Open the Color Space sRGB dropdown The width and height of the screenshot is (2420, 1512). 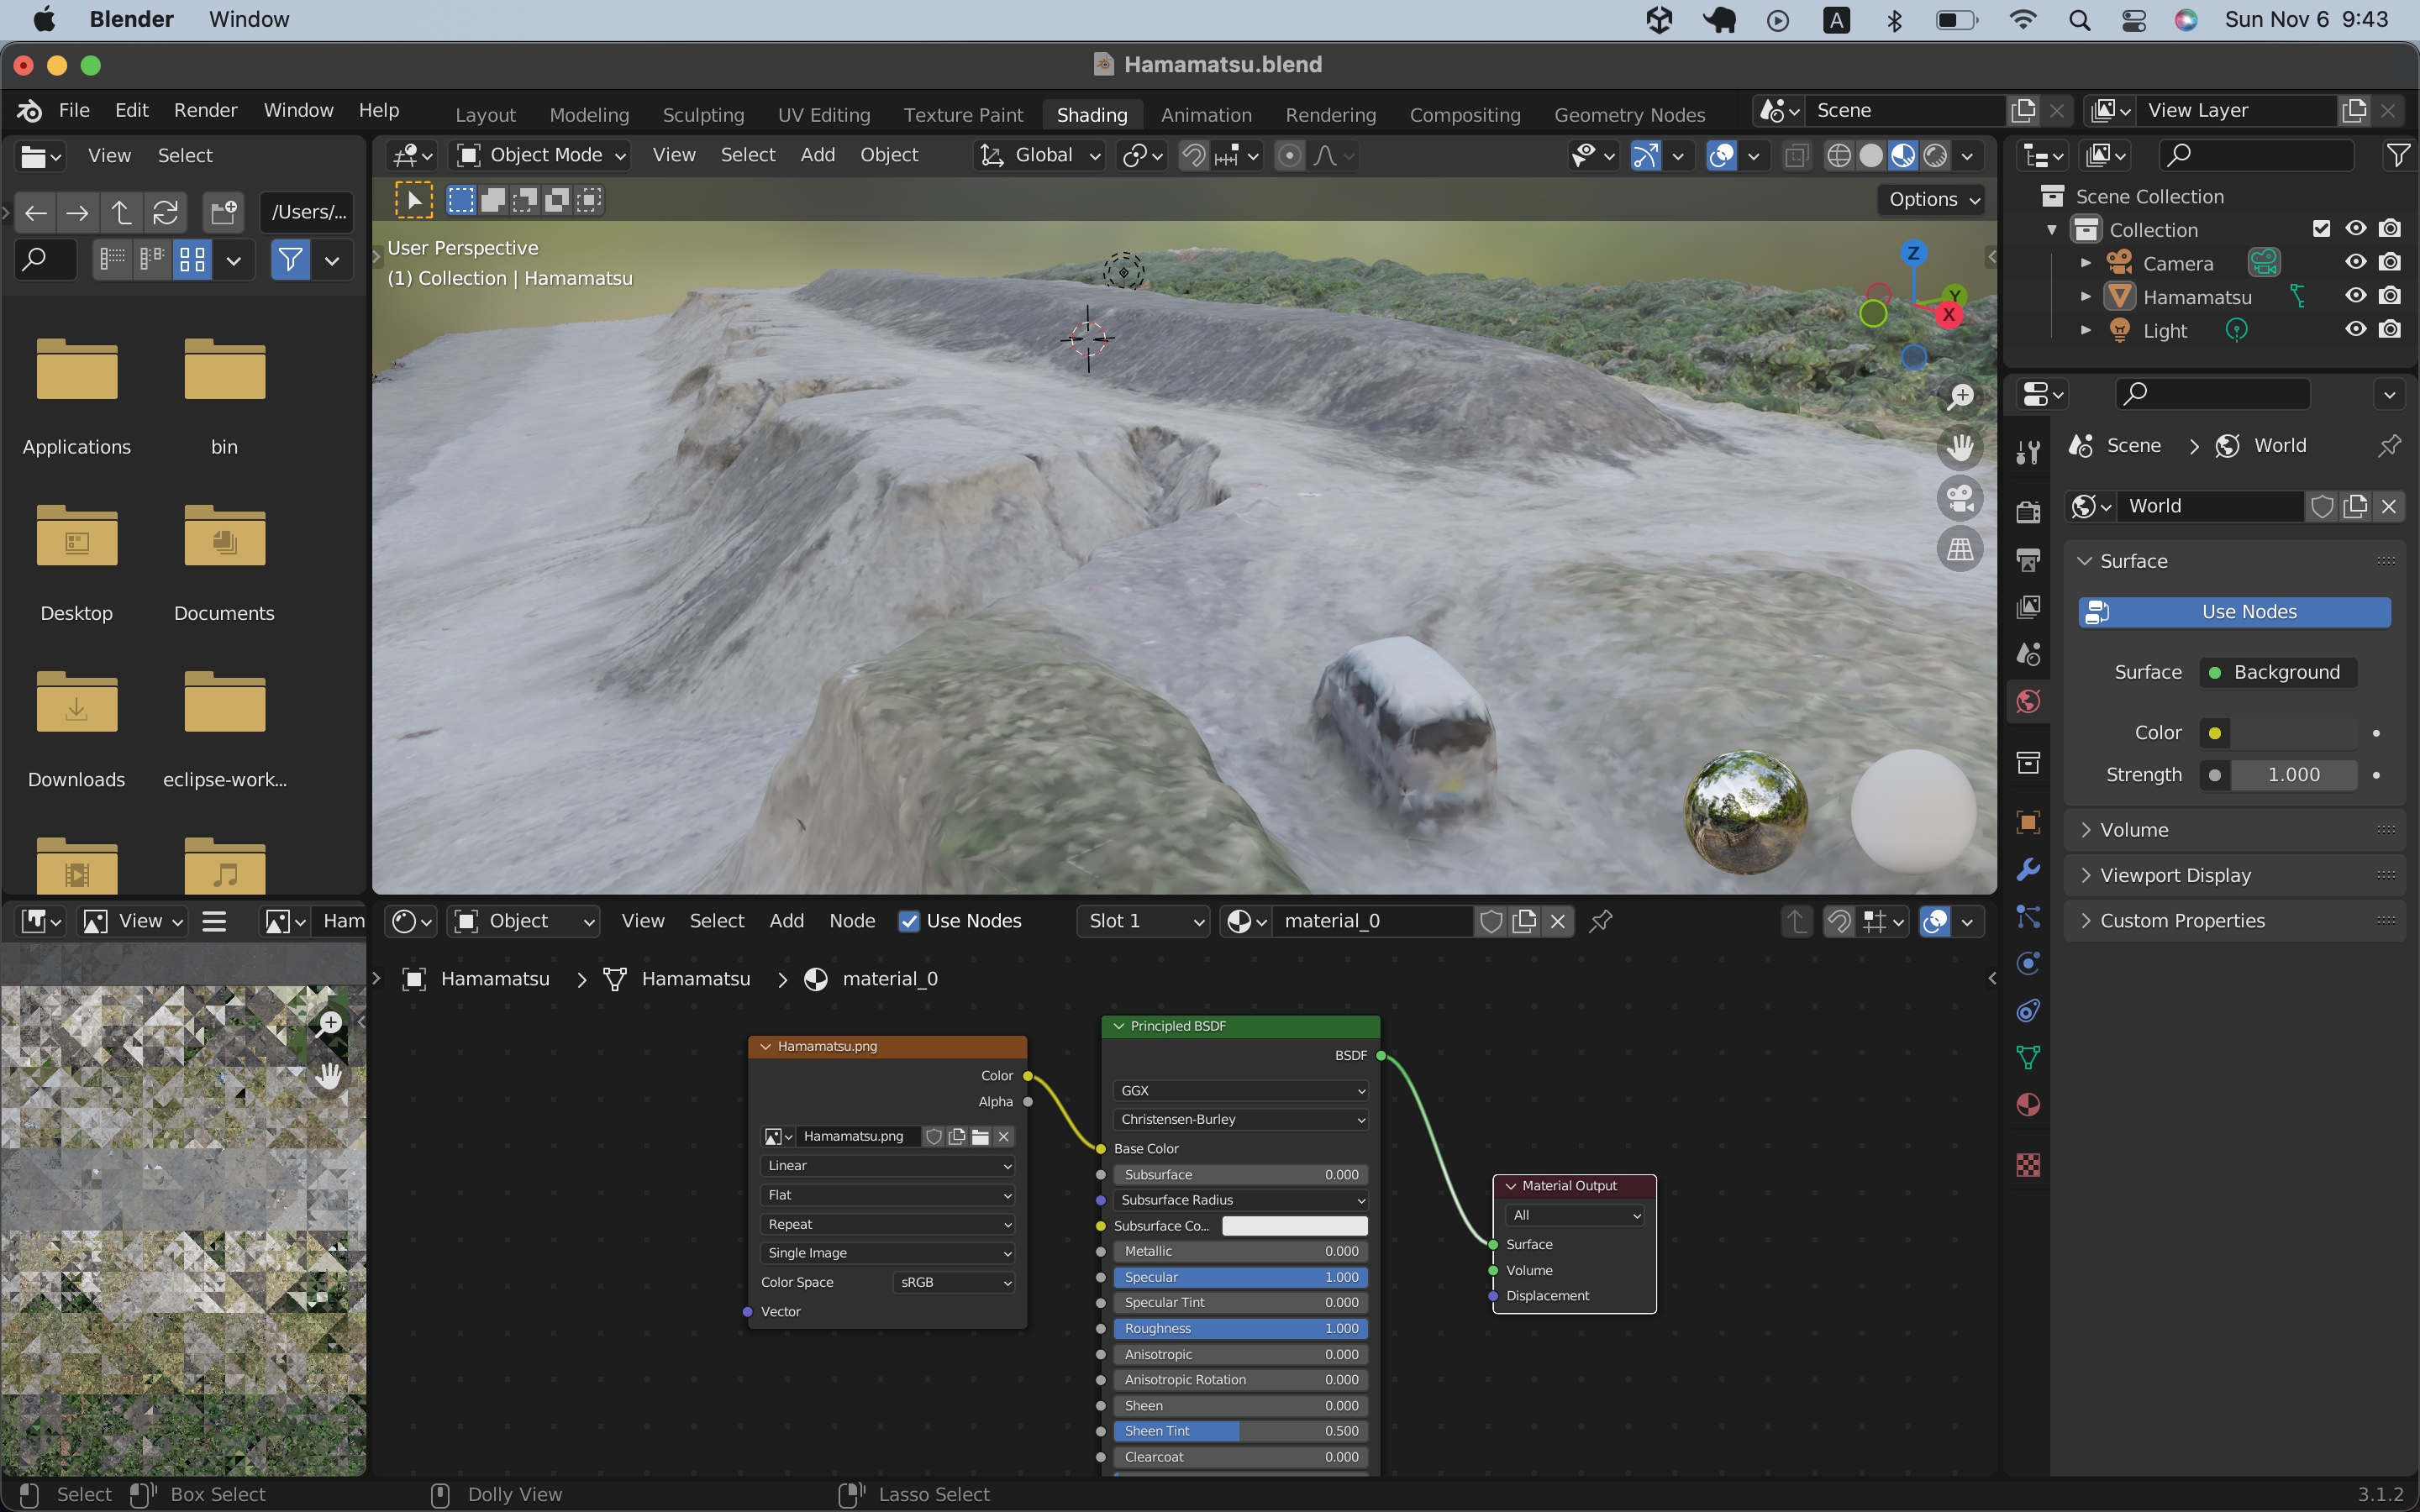pos(954,1282)
